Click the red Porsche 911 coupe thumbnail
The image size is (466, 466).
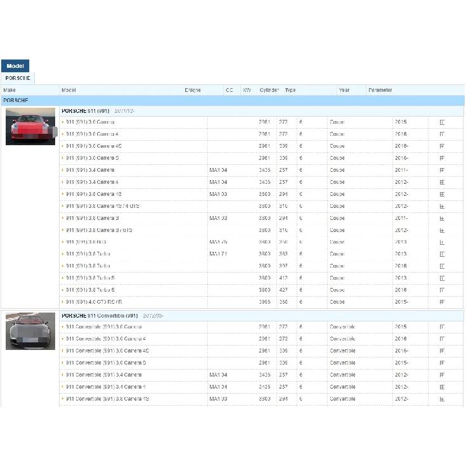30,127
